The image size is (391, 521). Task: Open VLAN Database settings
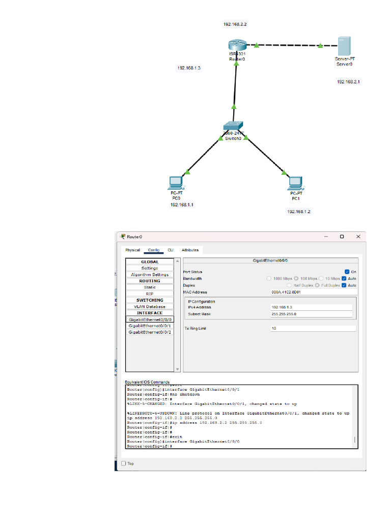[150, 306]
